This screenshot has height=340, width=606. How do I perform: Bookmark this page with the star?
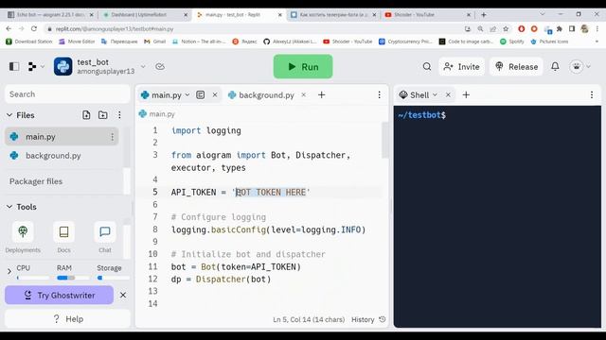click(x=506, y=29)
